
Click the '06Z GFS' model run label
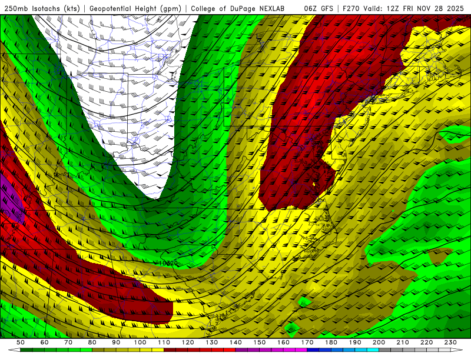point(319,8)
